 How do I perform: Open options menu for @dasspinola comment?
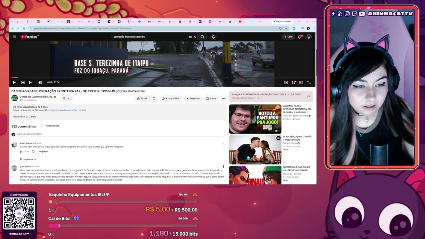[223, 167]
